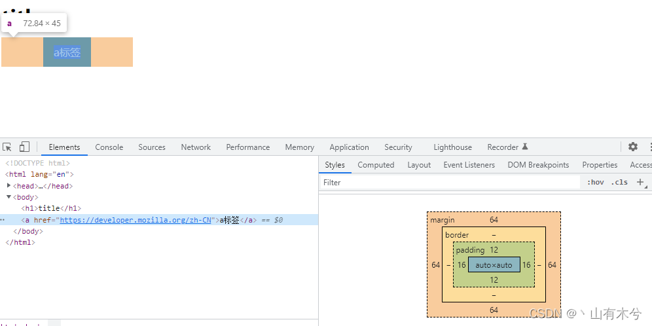Image resolution: width=652 pixels, height=326 pixels.
Task: Select the closing </html> tag line
Action: pos(20,242)
